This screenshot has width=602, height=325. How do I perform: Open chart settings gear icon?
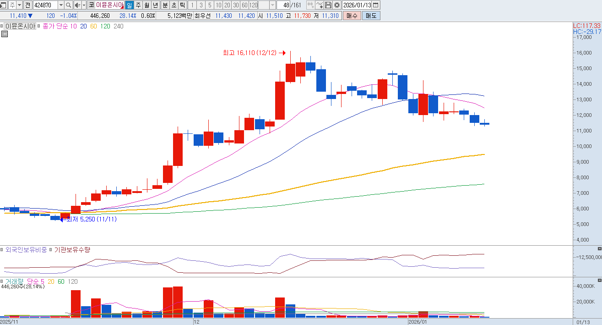tap(337, 5)
